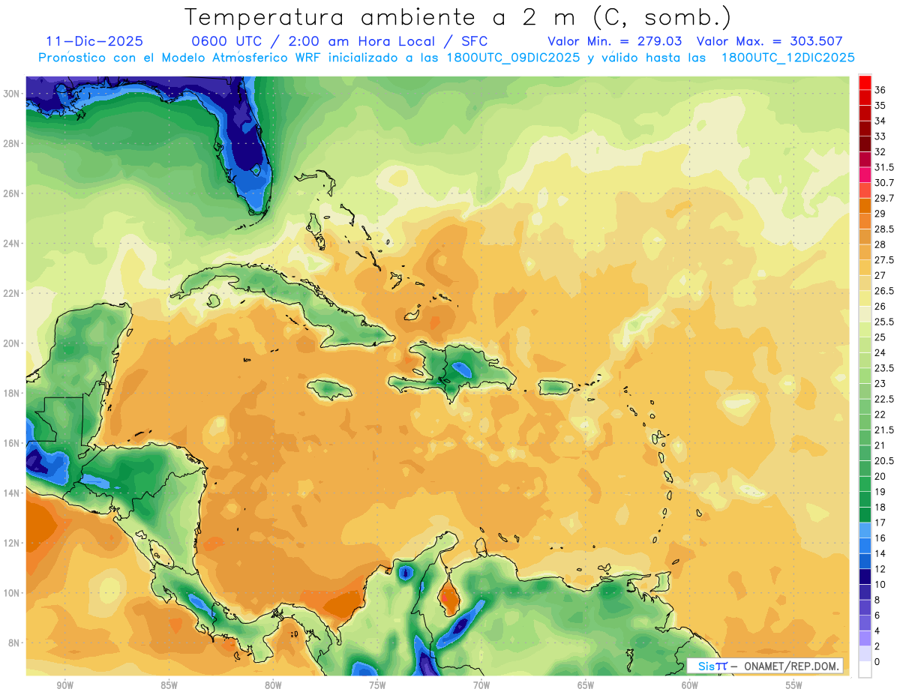This screenshot has height=695, width=900.
Task: Click the bright red swatch above legend value 36
Action: point(865,82)
